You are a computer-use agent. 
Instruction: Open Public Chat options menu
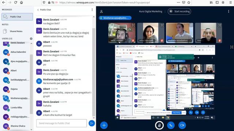click(x=92, y=10)
